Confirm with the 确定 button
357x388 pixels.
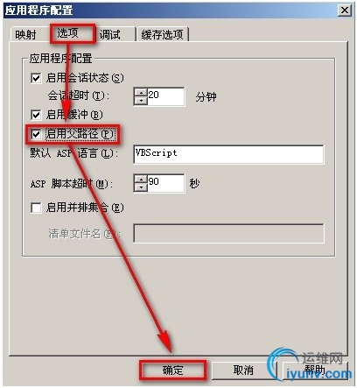(172, 370)
